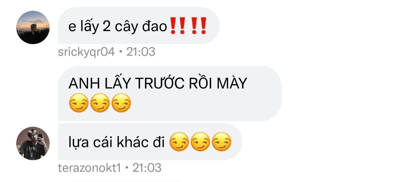Open the terazonokt1 username link
The width and height of the screenshot is (418, 182).
[89, 168]
